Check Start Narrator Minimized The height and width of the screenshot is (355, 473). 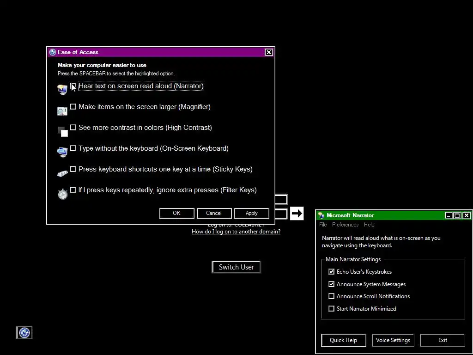click(x=331, y=308)
